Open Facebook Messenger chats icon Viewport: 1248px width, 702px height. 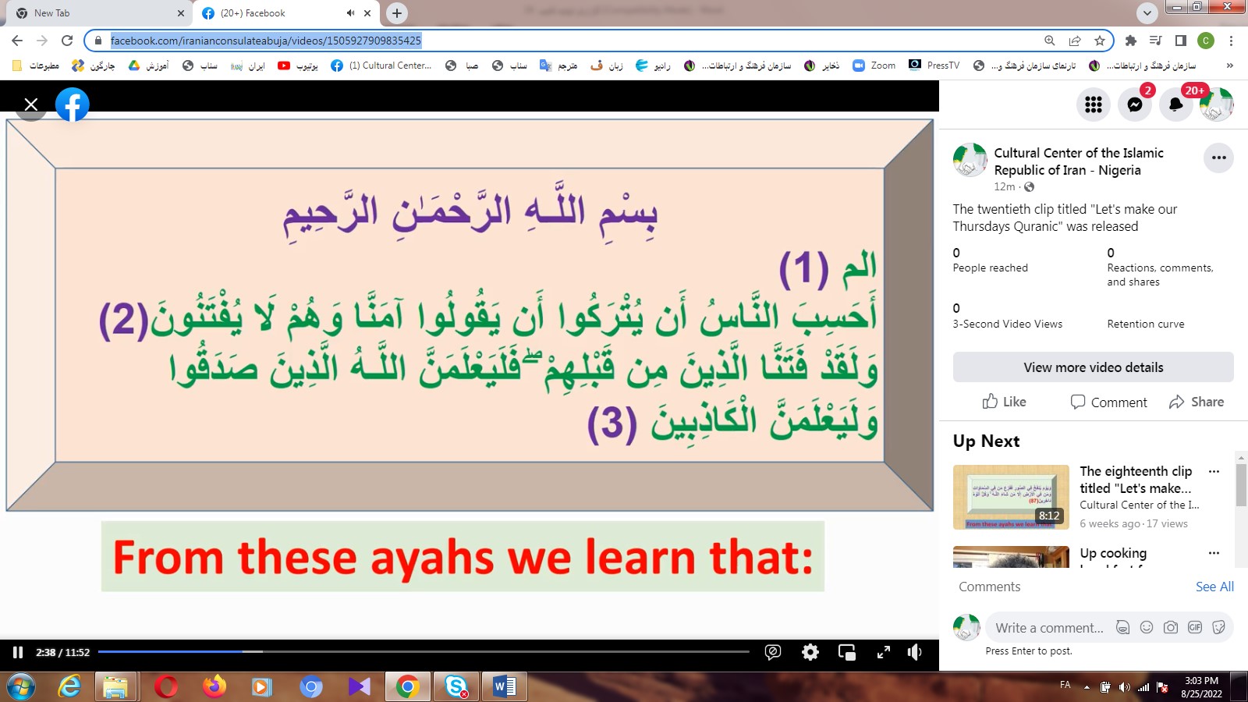point(1134,105)
